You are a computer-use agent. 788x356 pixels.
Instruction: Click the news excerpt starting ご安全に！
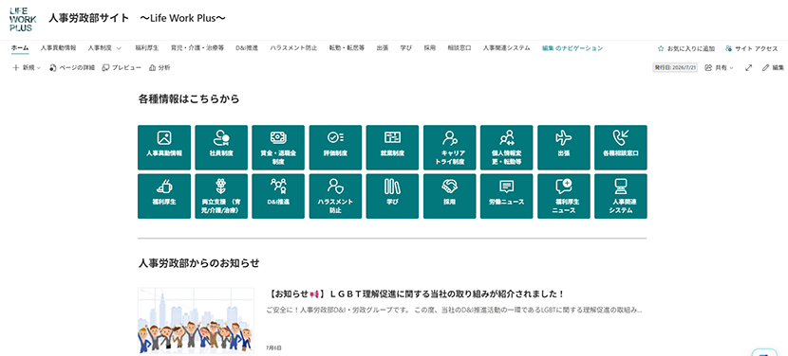click(455, 311)
